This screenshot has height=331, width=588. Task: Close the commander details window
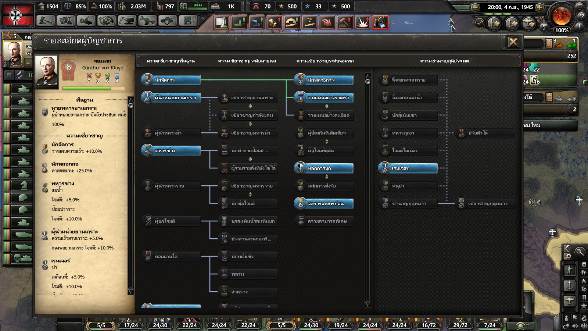coord(513,42)
